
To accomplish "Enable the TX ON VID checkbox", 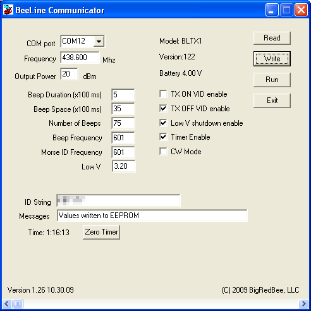I will pos(163,94).
